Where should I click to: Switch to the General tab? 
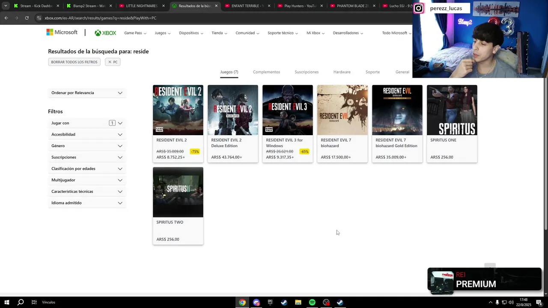pyautogui.click(x=402, y=72)
